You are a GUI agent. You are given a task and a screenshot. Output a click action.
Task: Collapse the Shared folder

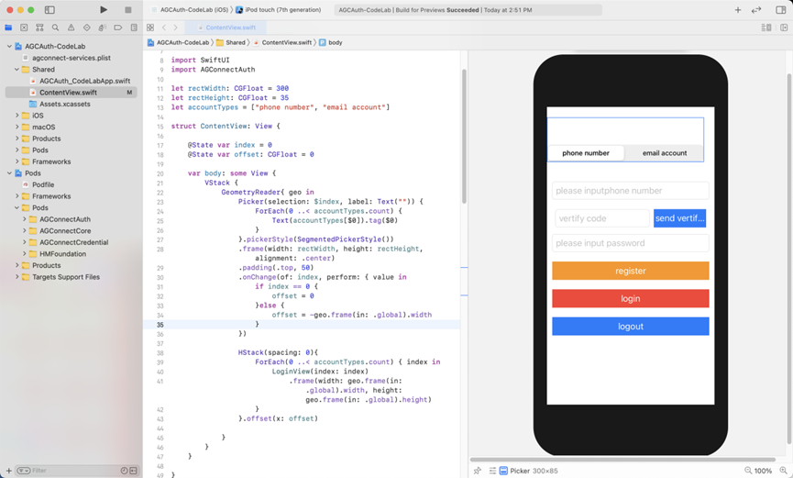(x=17, y=70)
